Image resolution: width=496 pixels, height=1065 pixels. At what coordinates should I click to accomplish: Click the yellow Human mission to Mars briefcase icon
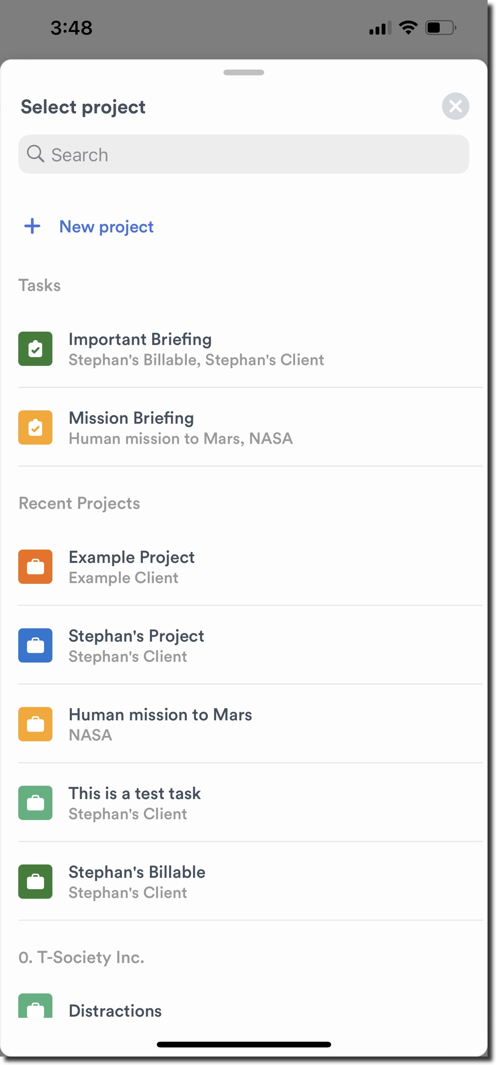pos(35,724)
